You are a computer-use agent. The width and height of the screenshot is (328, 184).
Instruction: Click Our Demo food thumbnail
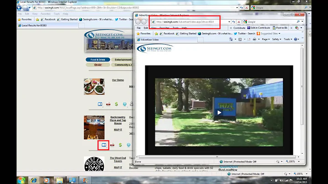click(x=94, y=87)
